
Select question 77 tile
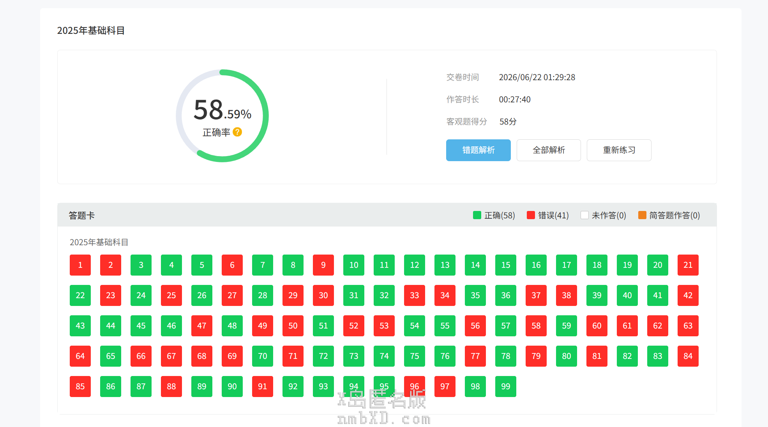coord(475,356)
